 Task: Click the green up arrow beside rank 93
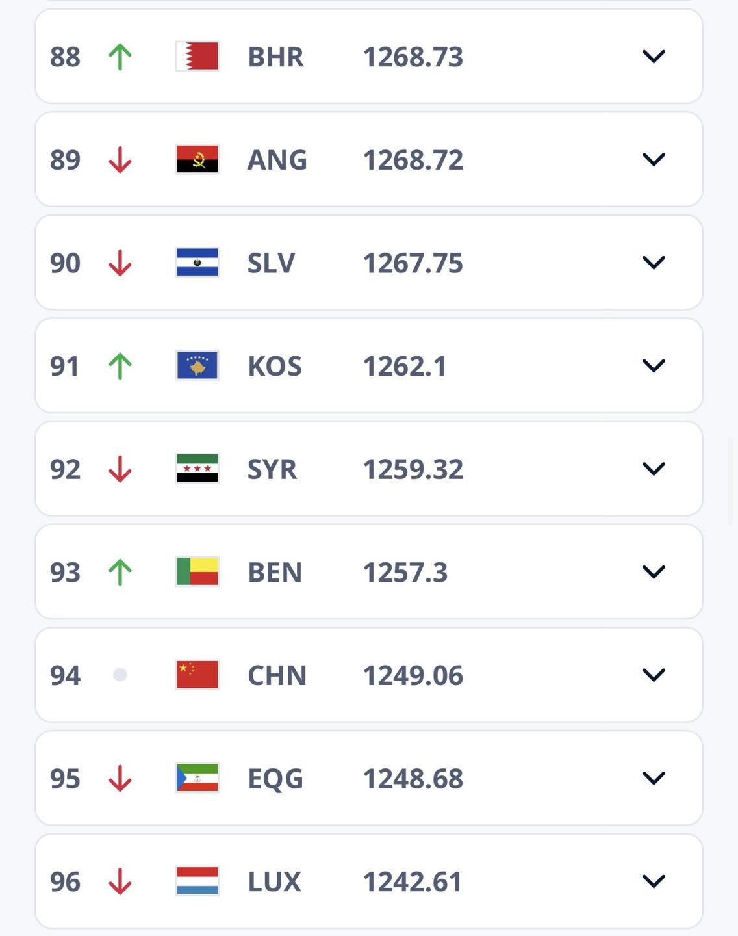pyautogui.click(x=120, y=572)
